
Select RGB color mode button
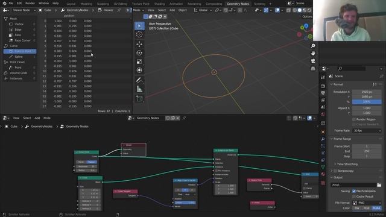point(367,208)
